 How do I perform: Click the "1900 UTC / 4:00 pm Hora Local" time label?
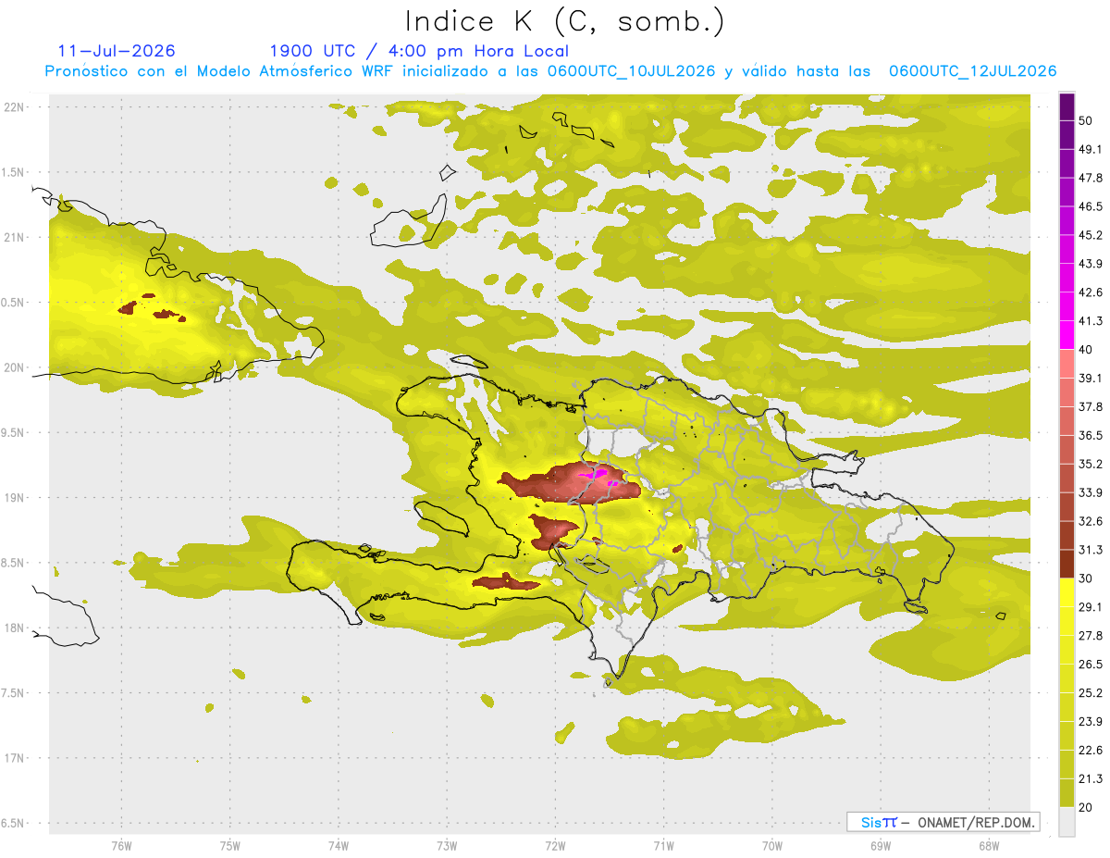(419, 51)
